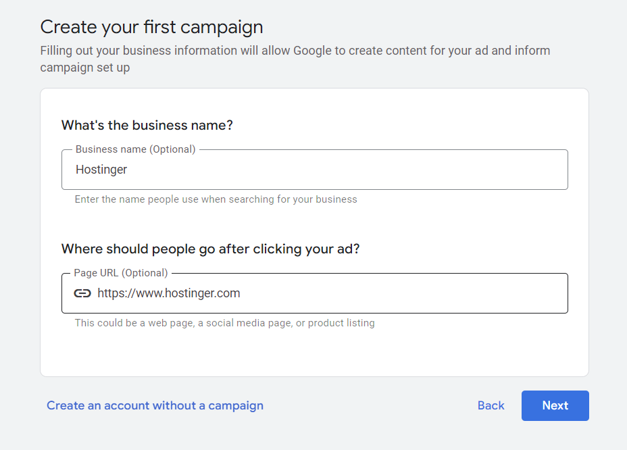Go back with the Back button
The height and width of the screenshot is (450, 627).
pyautogui.click(x=491, y=405)
